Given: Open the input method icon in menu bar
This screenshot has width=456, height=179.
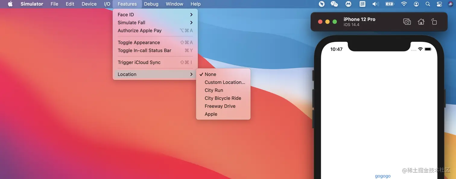Looking at the screenshot, I should click(363, 4).
